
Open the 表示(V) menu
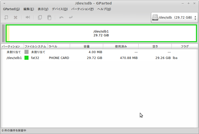point(43,9)
